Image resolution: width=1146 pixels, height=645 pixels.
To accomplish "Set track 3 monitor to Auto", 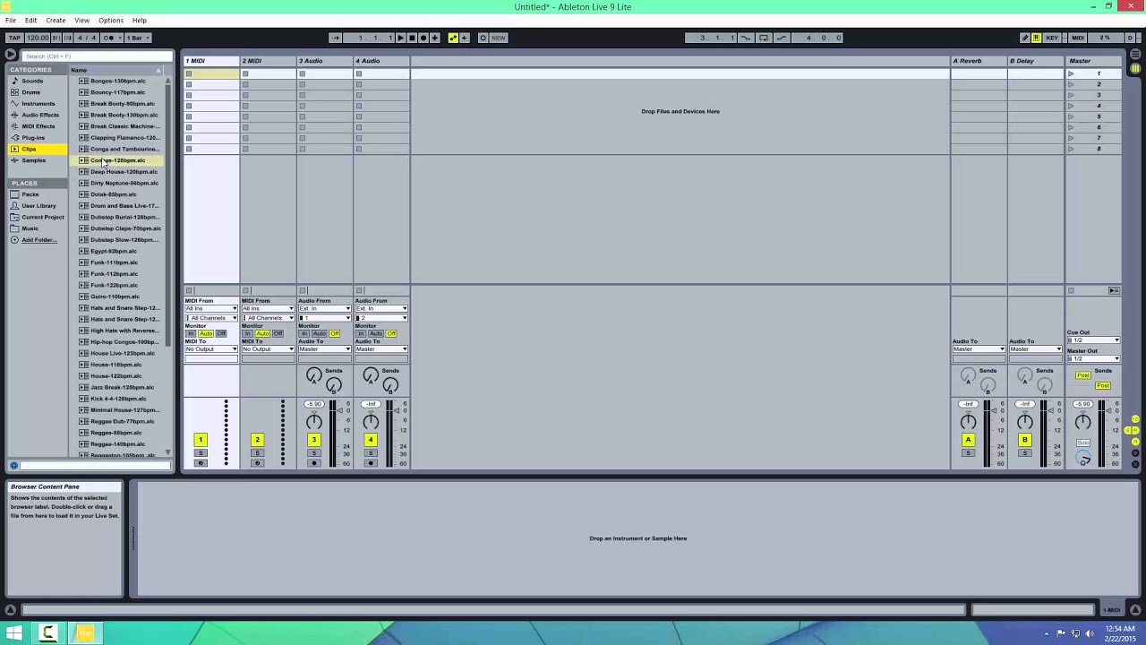I will point(319,333).
